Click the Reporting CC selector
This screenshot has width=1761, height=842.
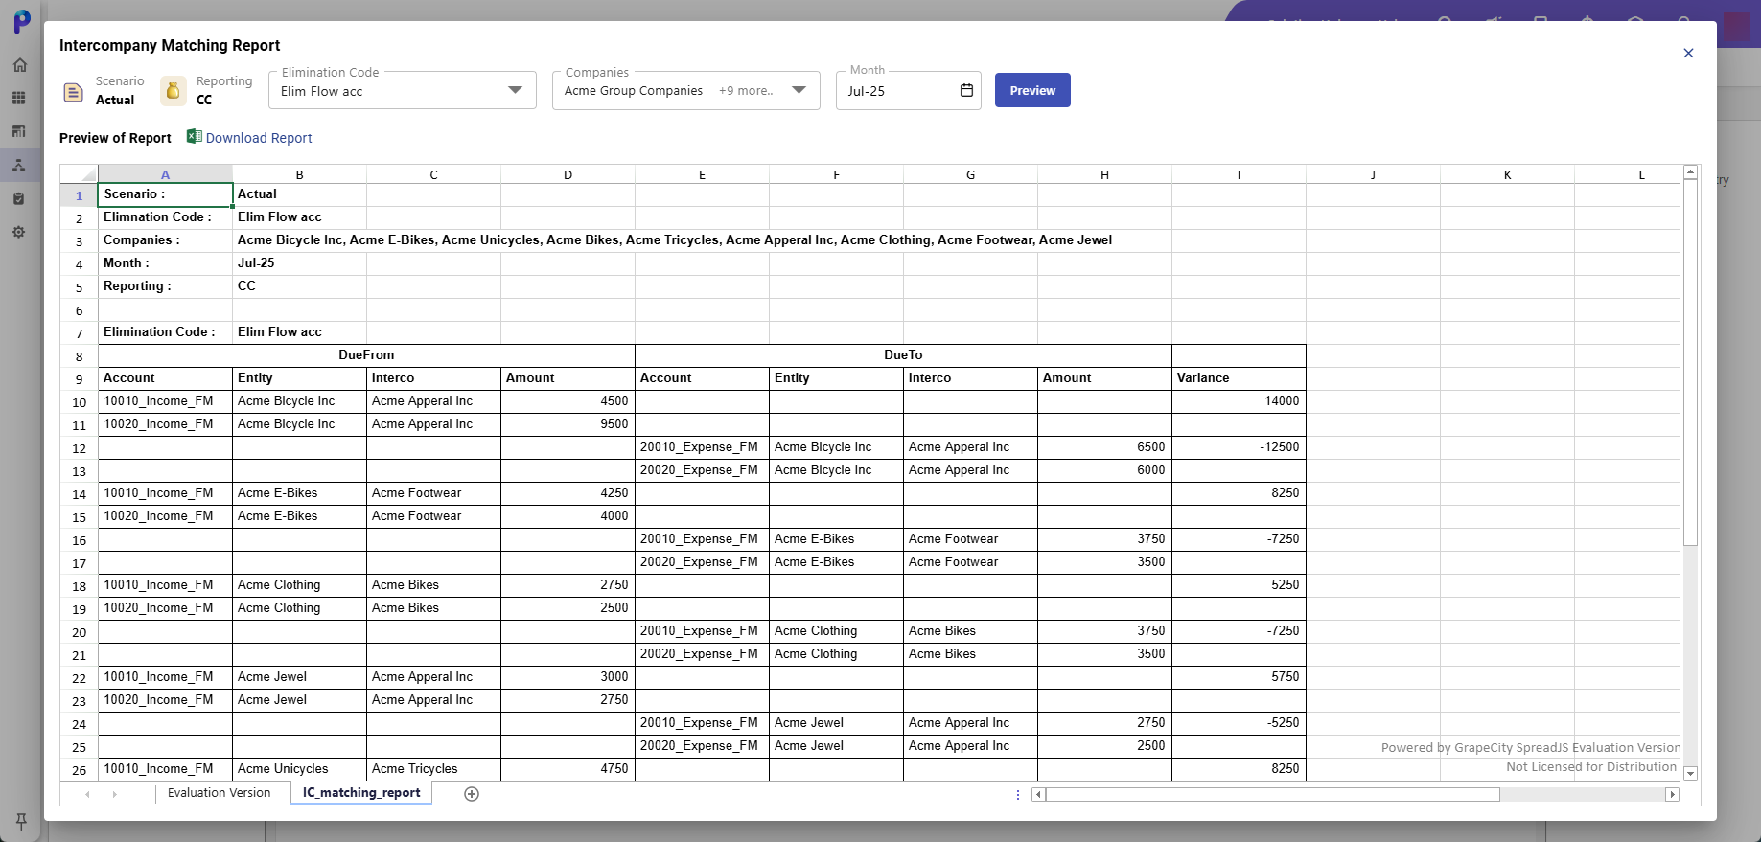coord(207,91)
